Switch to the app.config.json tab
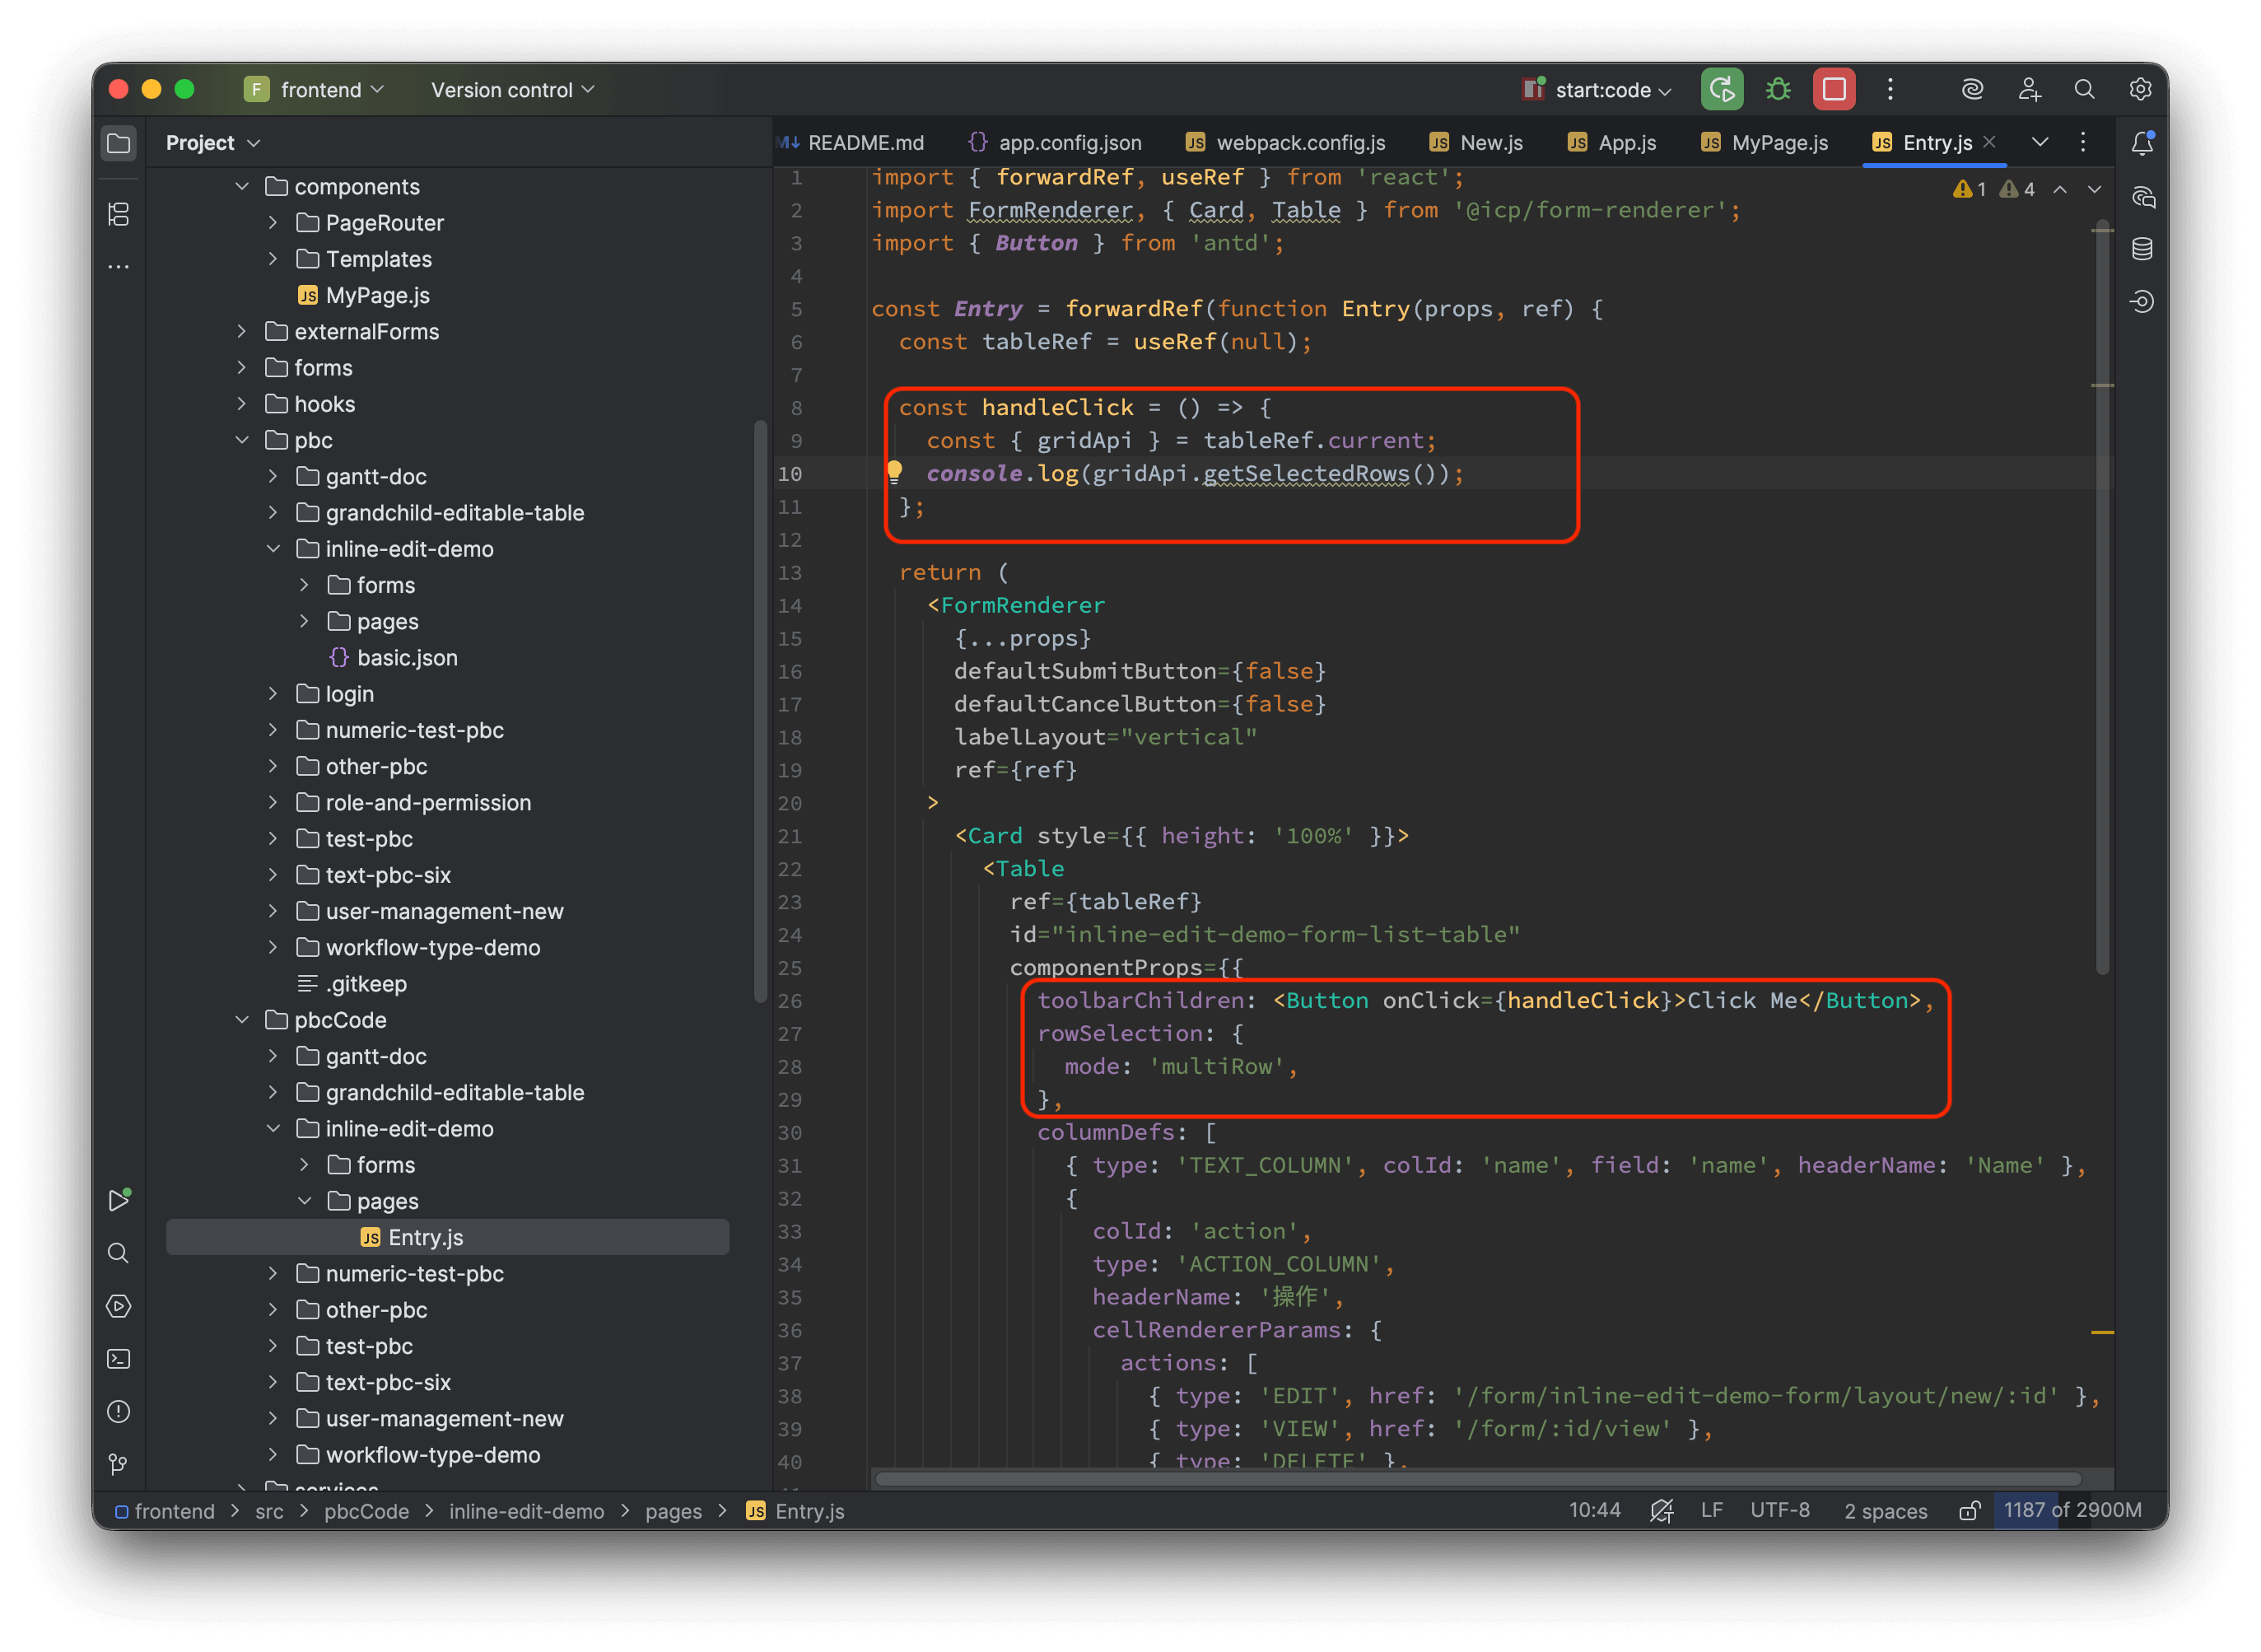This screenshot has width=2261, height=1652. click(1056, 142)
